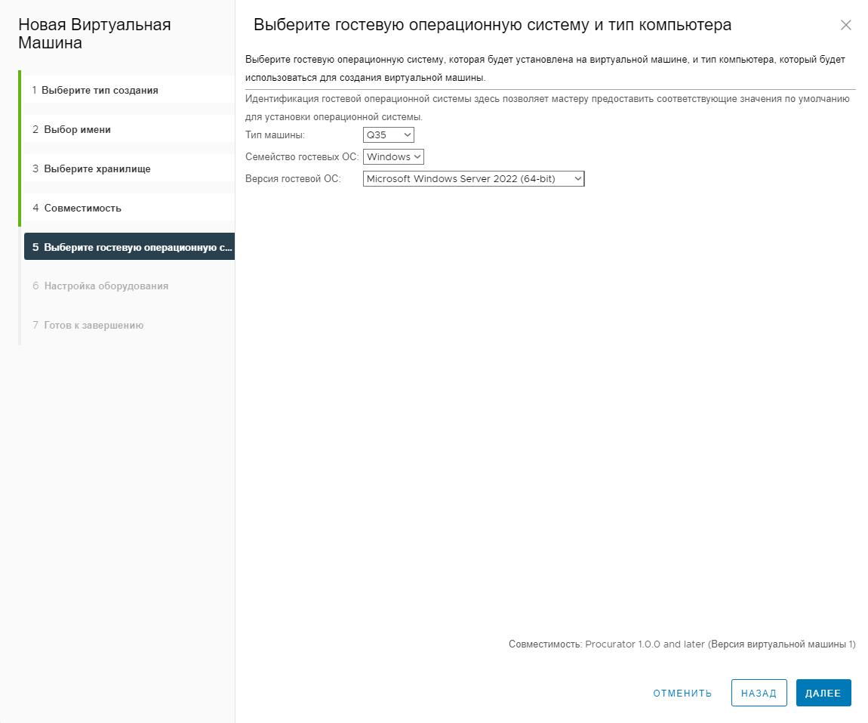The height and width of the screenshot is (723, 868).
Task: Expand the Семейство гостевых ОС Windows dropdown
Action: pyautogui.click(x=393, y=157)
